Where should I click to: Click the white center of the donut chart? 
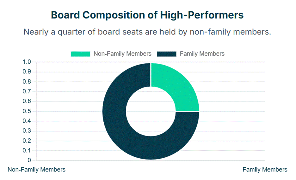[x=151, y=111]
